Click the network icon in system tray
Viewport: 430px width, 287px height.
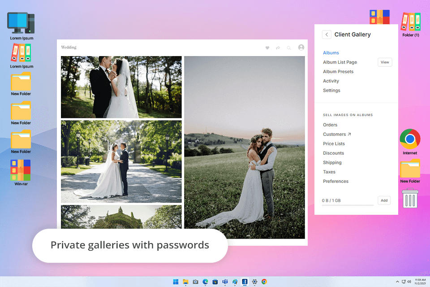point(404,282)
